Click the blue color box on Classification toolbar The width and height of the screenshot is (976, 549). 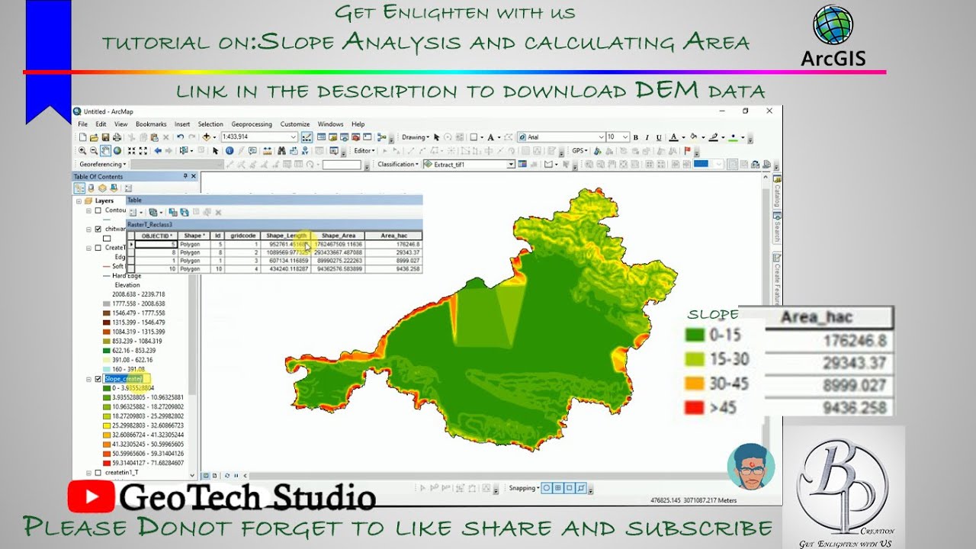pos(701,164)
